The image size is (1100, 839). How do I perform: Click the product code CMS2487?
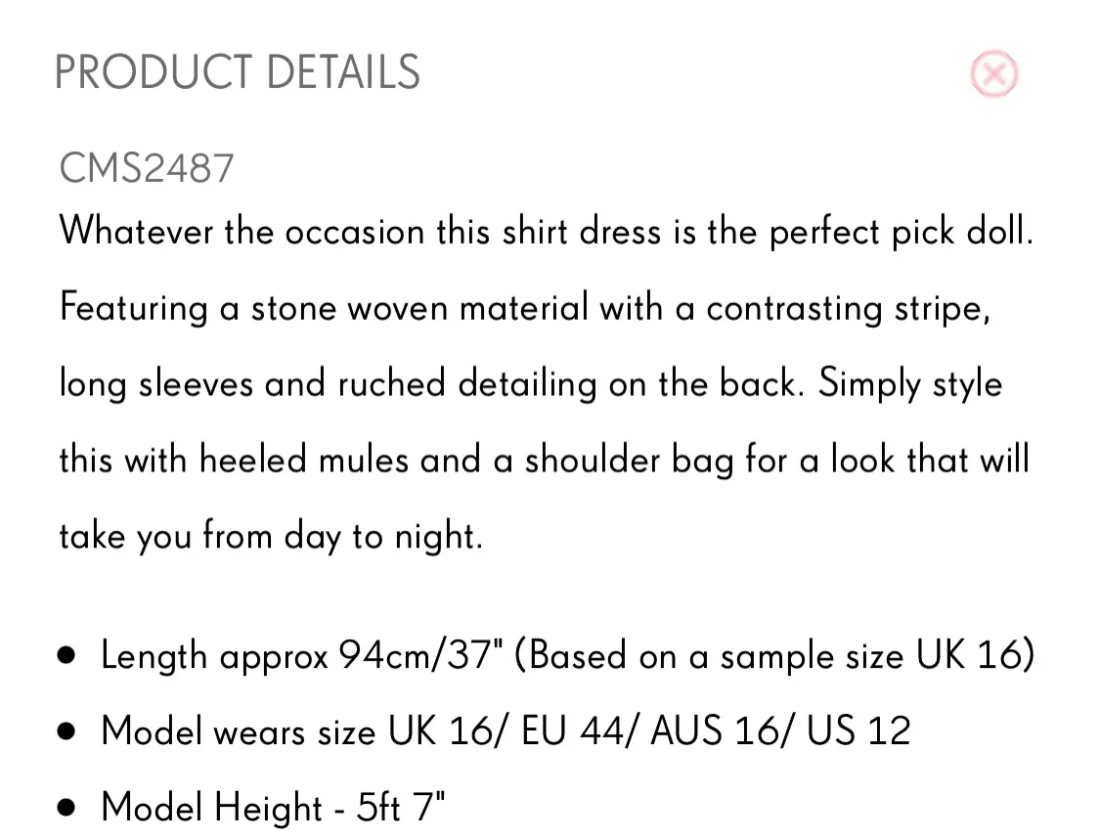coord(146,167)
